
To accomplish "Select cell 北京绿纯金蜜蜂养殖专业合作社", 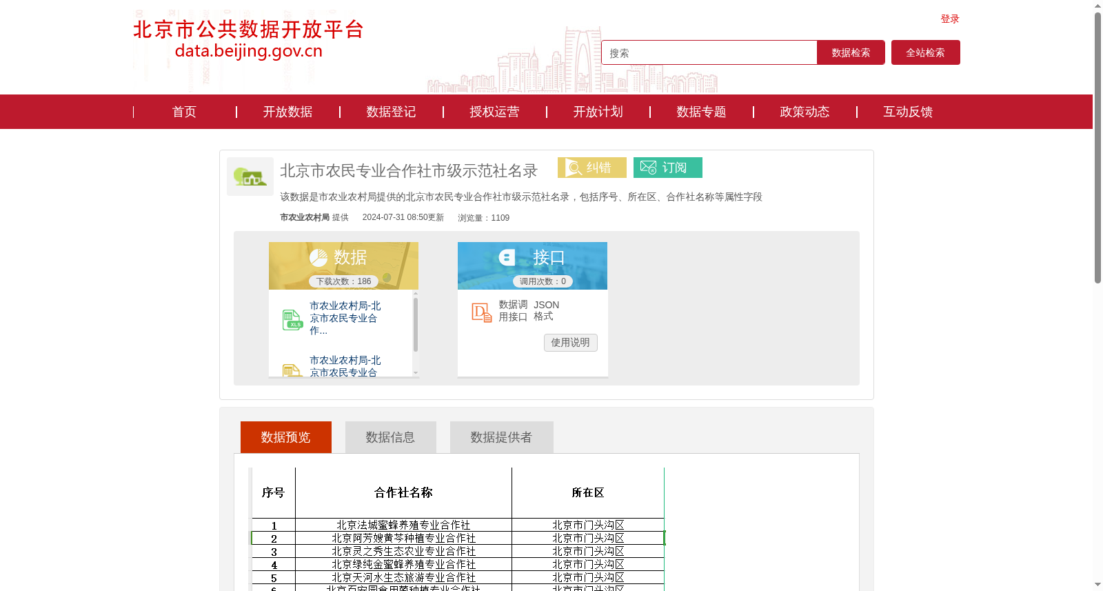I will [403, 564].
